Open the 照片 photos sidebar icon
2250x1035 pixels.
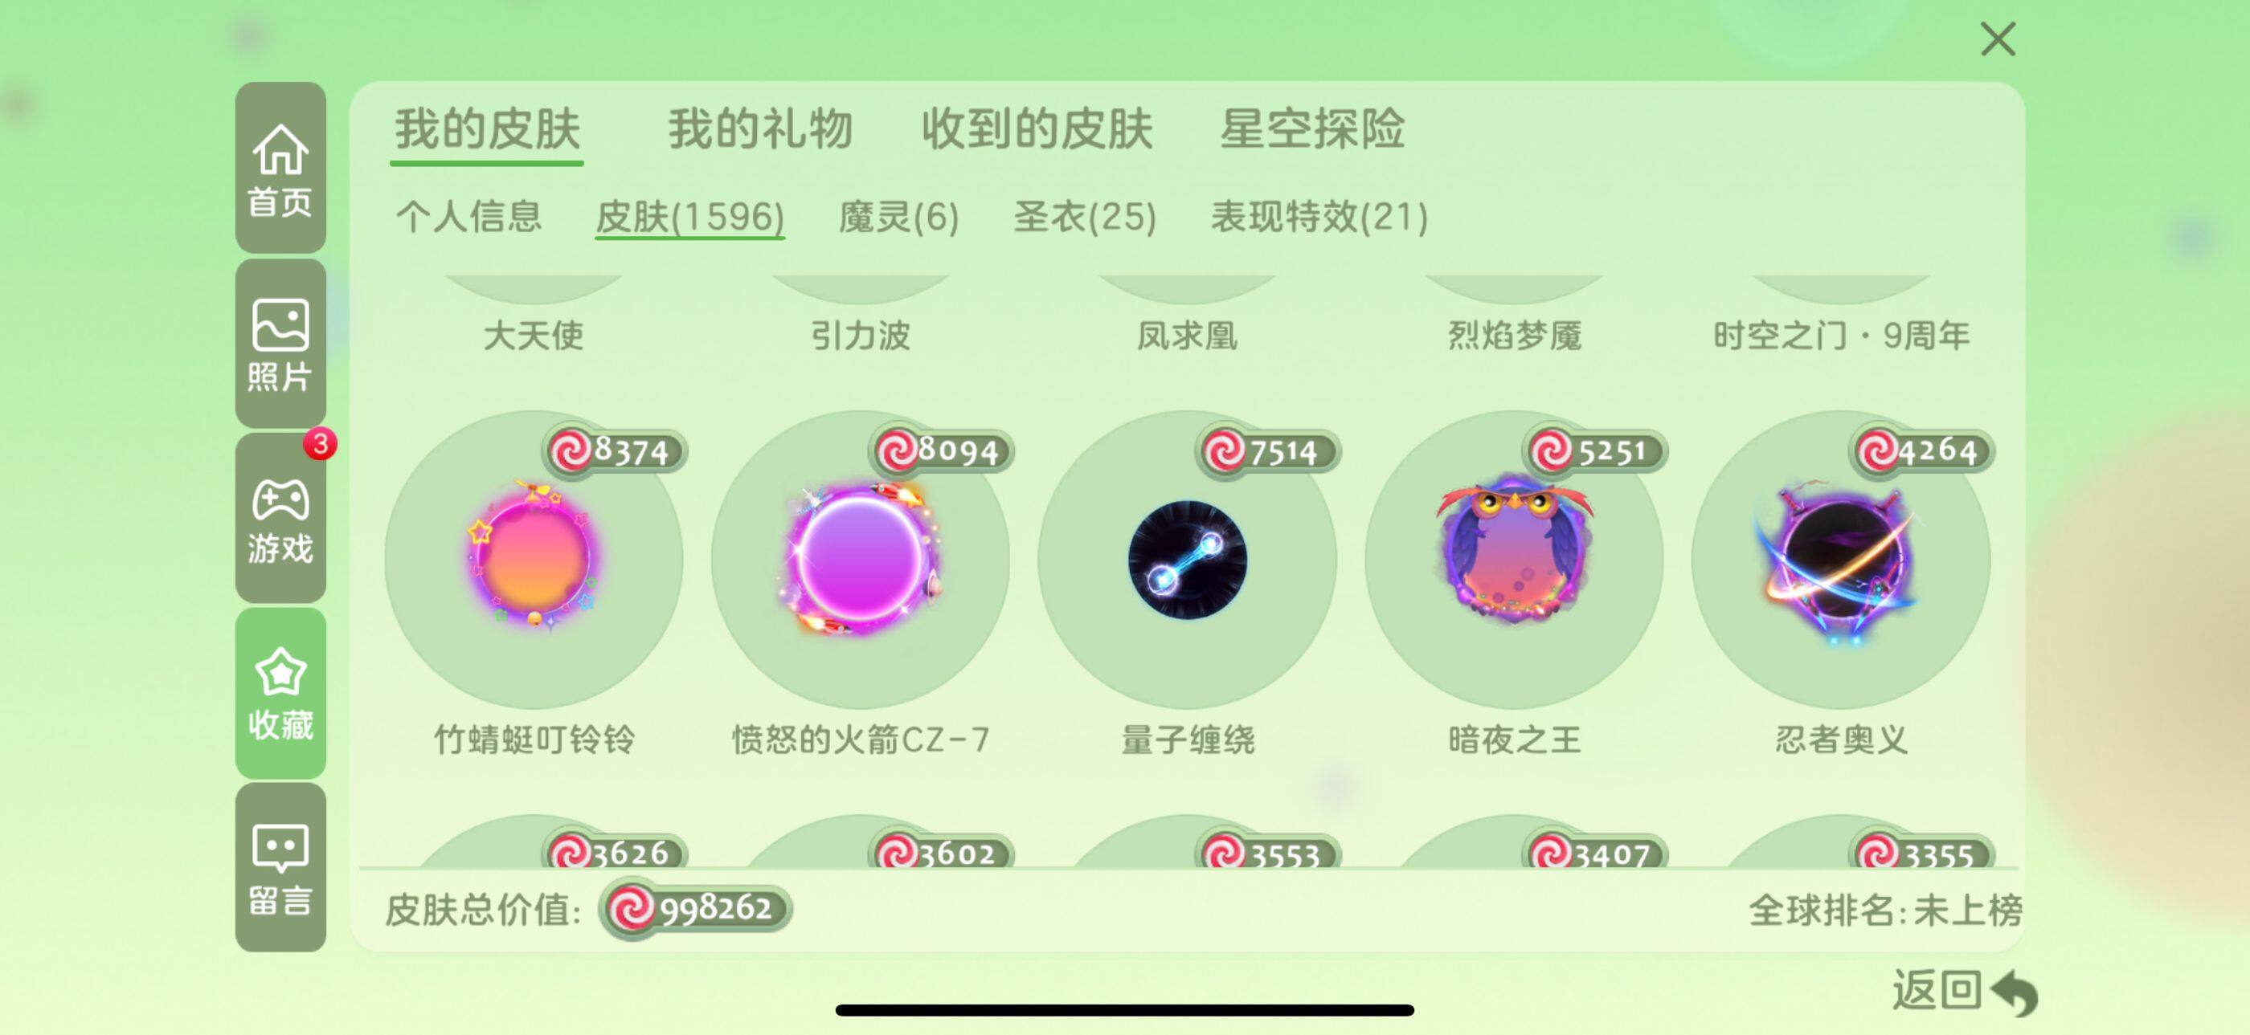coord(280,343)
